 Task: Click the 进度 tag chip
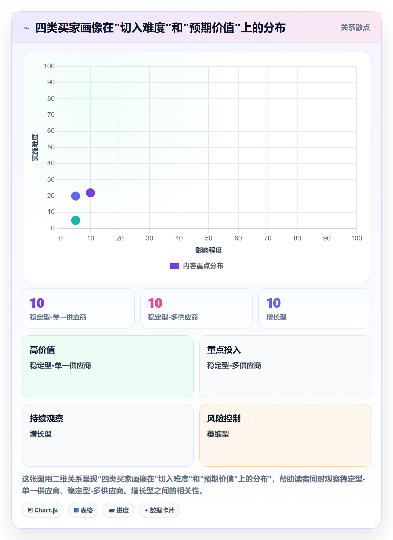click(x=118, y=510)
